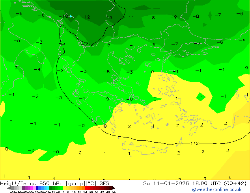Click the -54 legend scale label

pos(13,192)
